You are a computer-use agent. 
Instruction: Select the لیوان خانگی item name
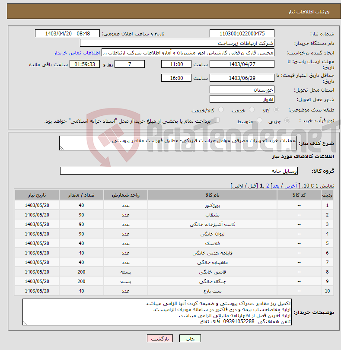click(x=212, y=234)
